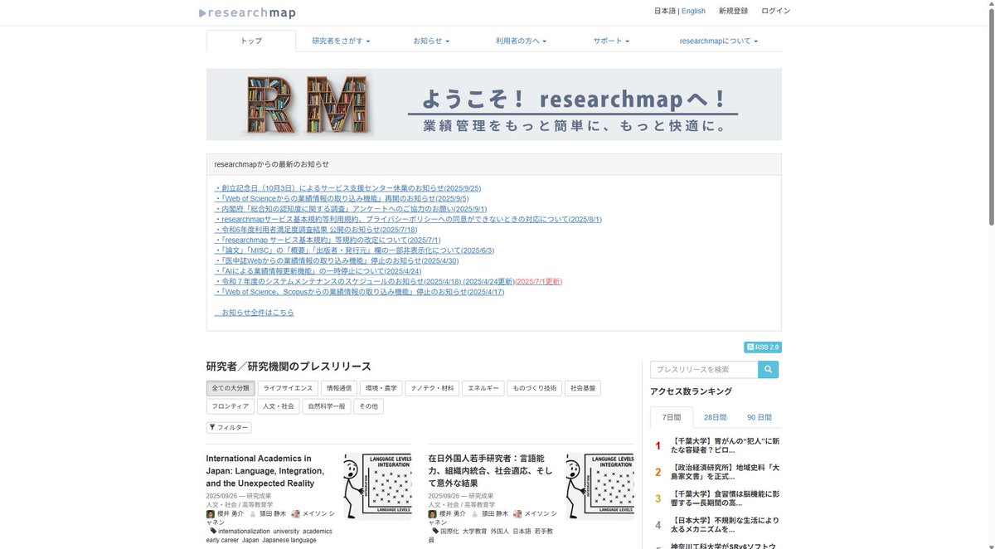This screenshot has width=995, height=549.
Task: Open the 論文 MISC 一部非表示化 notice
Action: 354,250
